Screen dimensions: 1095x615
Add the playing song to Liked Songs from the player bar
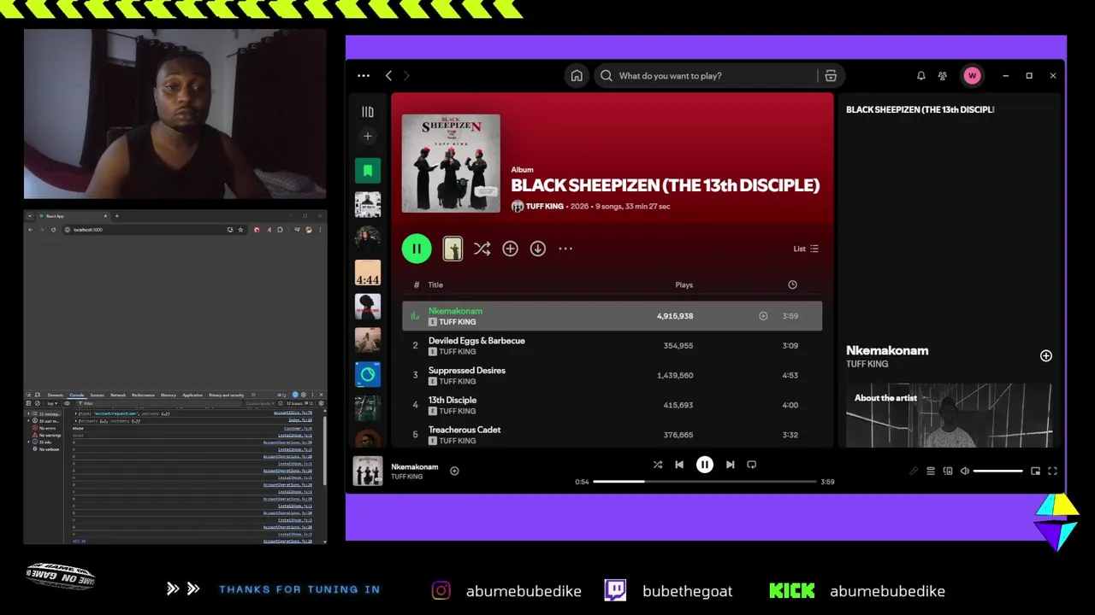coord(454,471)
